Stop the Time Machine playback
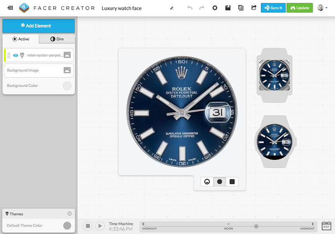The width and height of the screenshot is (335, 234). [88, 226]
